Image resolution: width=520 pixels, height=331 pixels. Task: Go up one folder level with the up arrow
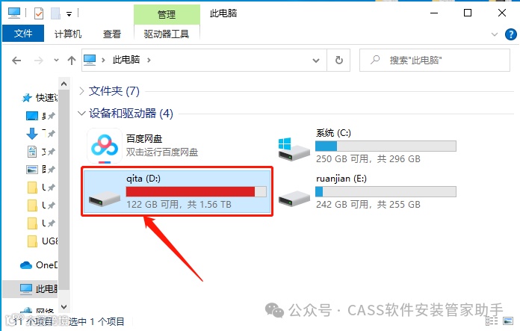click(x=71, y=60)
